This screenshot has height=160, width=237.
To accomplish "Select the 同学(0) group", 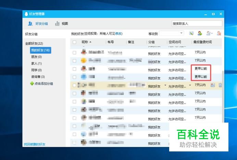I will 36,70.
